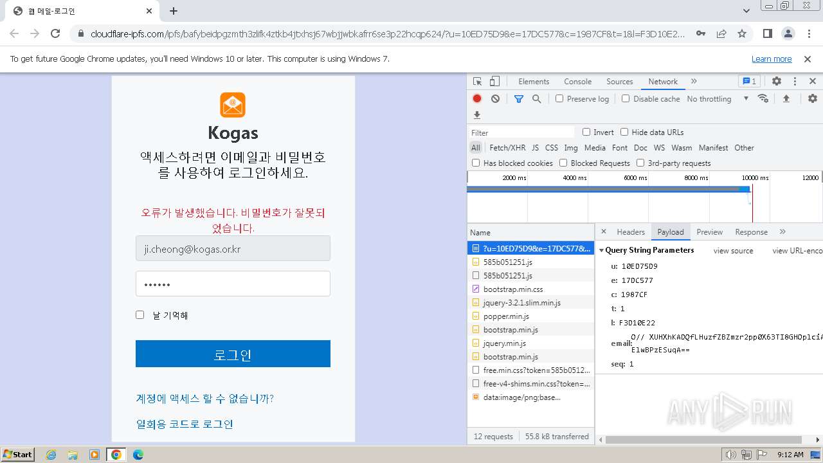Check the Invert filter option

pyautogui.click(x=586, y=132)
